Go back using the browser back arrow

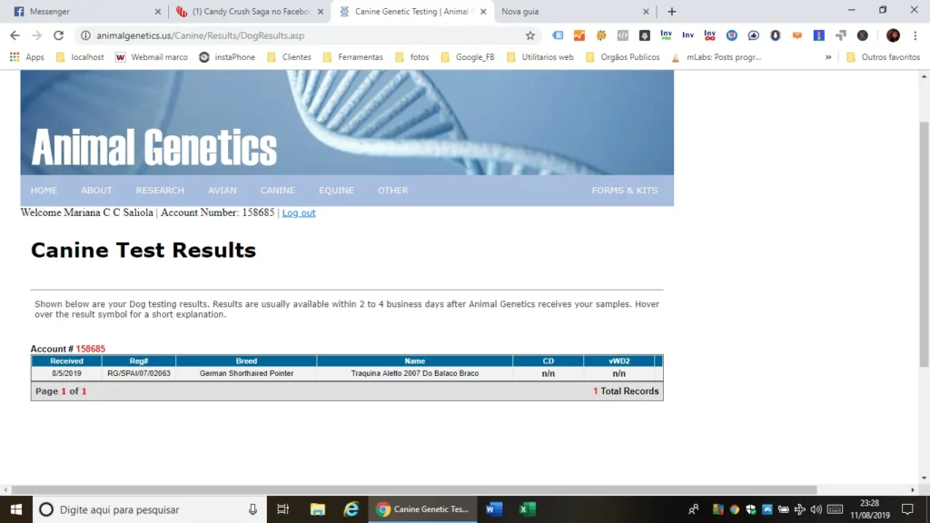pos(15,35)
